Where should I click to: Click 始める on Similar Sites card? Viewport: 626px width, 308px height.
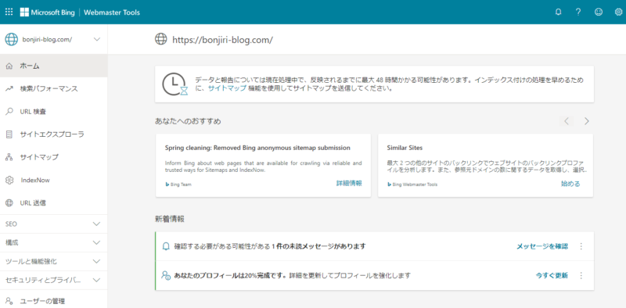click(x=570, y=184)
